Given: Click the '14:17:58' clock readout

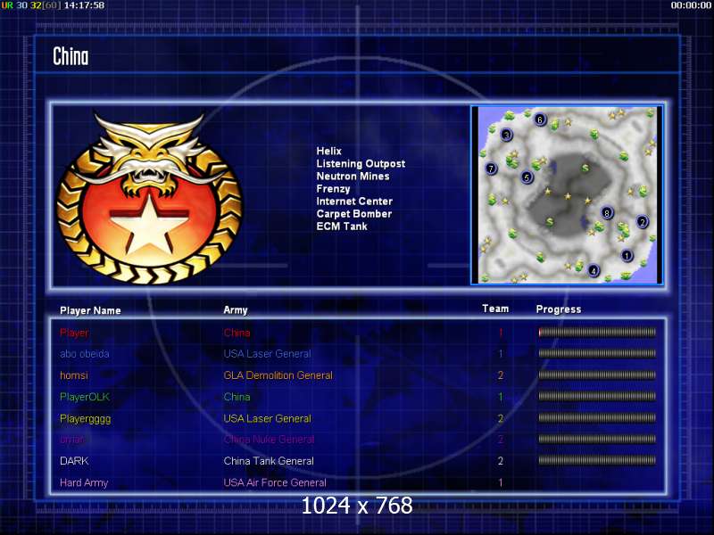Looking at the screenshot, I should point(84,5).
